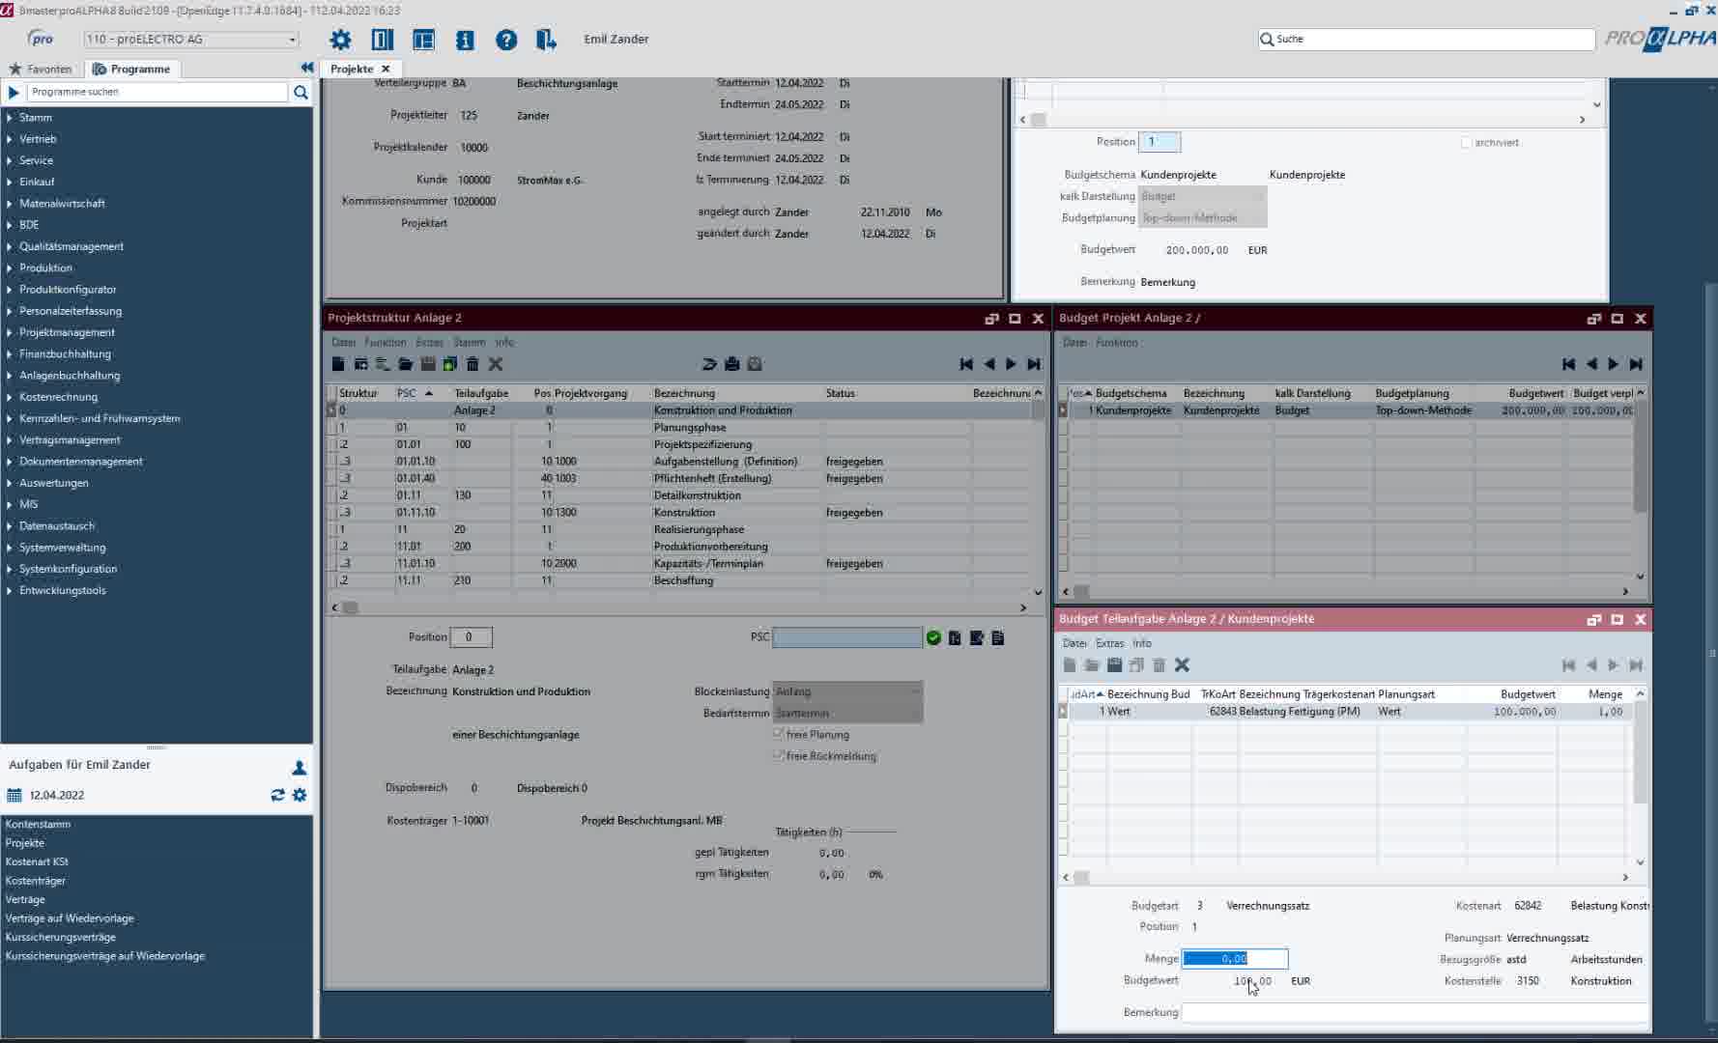Switch to the Programme tab
The height and width of the screenshot is (1043, 1718).
coord(132,69)
